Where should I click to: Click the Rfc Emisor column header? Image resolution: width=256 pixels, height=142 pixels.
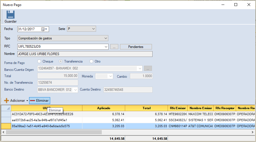[178, 108]
